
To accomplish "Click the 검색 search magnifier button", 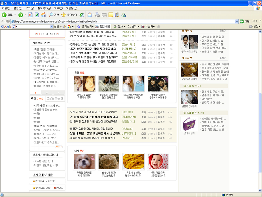I will 54,15.
